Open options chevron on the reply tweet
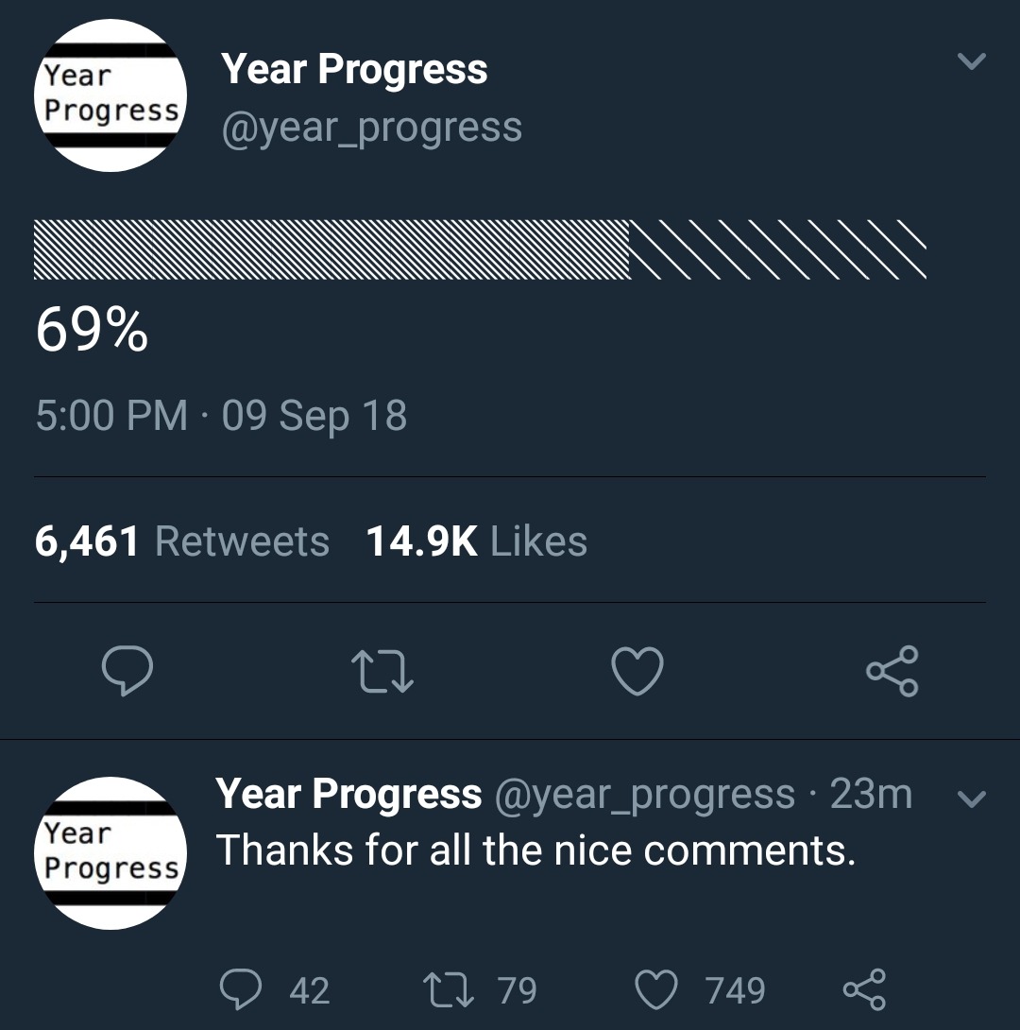 pyautogui.click(x=971, y=799)
